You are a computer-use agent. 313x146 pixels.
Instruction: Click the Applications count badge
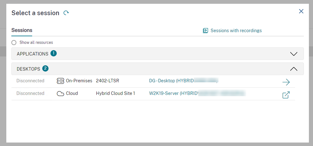click(x=54, y=54)
